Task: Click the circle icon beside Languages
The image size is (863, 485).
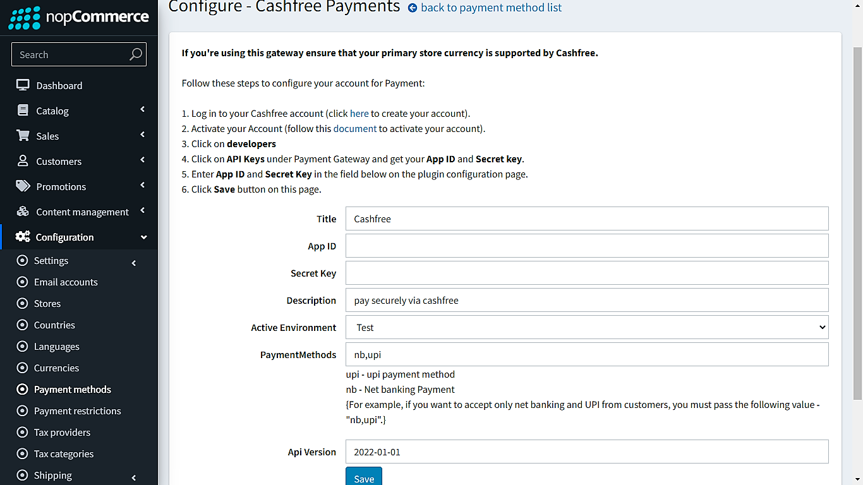Action: point(23,347)
